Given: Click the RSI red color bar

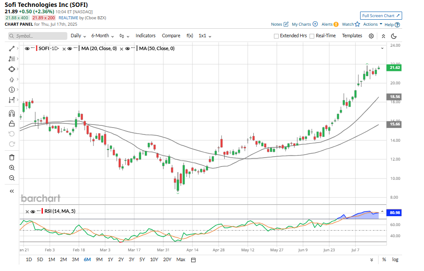Looking at the screenshot, I should click(x=42, y=211).
